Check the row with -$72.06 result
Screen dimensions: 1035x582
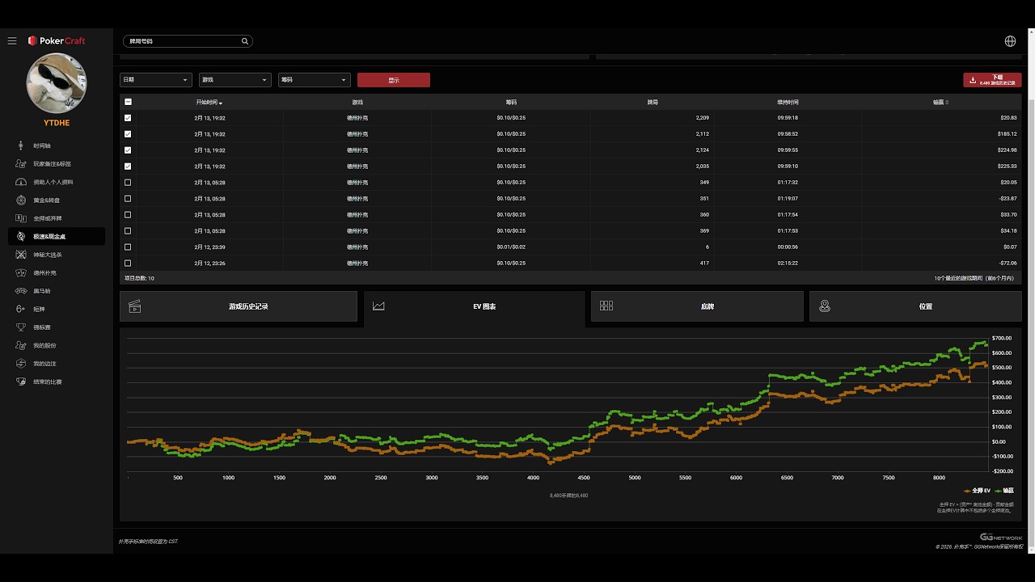[128, 264]
